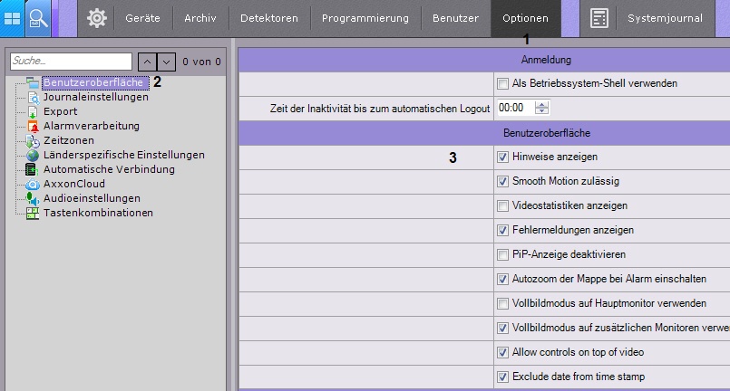
Task: Click the Audioeinstellungen speaker icon
Action: [34, 198]
